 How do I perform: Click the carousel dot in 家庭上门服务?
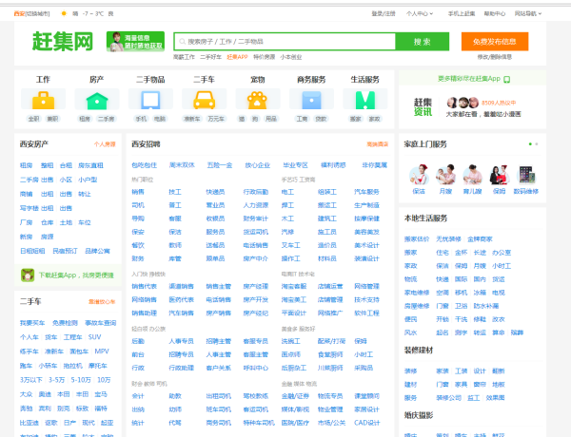click(x=538, y=145)
